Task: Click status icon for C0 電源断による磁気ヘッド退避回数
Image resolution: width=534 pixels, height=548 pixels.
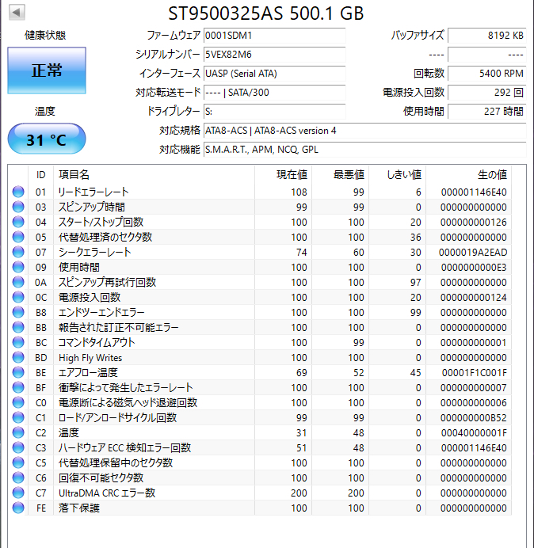Action: coord(18,402)
